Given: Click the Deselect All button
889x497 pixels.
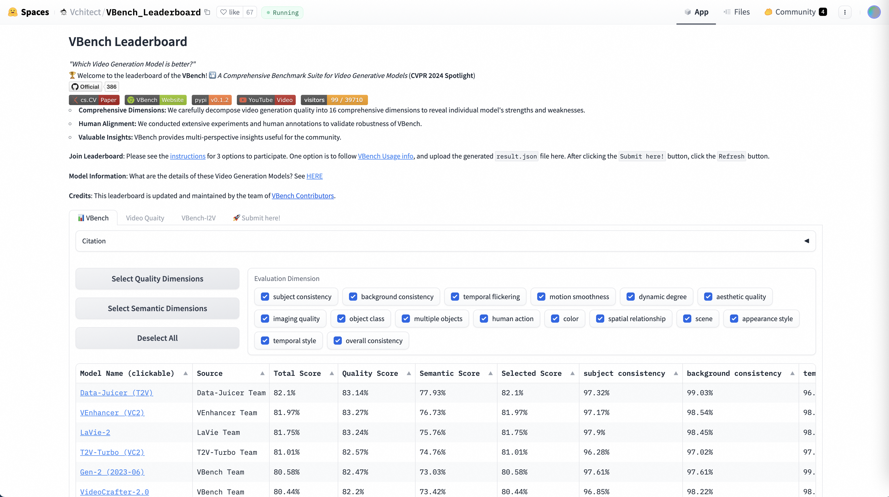Looking at the screenshot, I should tap(157, 338).
